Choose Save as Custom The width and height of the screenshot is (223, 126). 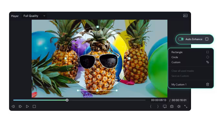[x=180, y=76]
